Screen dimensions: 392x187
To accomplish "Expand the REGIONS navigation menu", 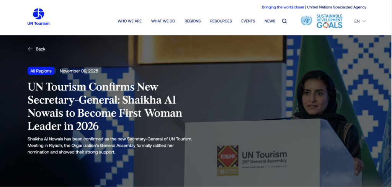I will point(193,21).
